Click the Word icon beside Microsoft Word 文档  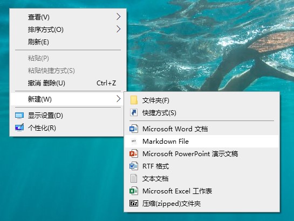pos(134,129)
